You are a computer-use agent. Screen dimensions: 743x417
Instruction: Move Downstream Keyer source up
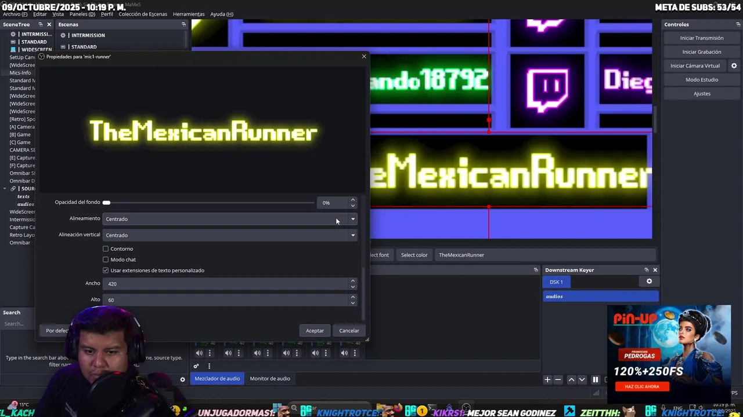click(571, 379)
